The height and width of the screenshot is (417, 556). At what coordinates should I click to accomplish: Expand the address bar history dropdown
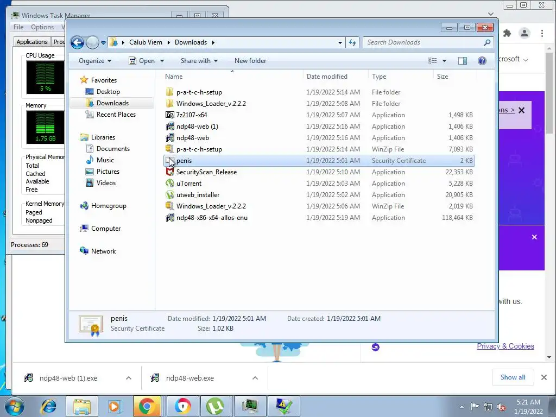pyautogui.click(x=340, y=42)
